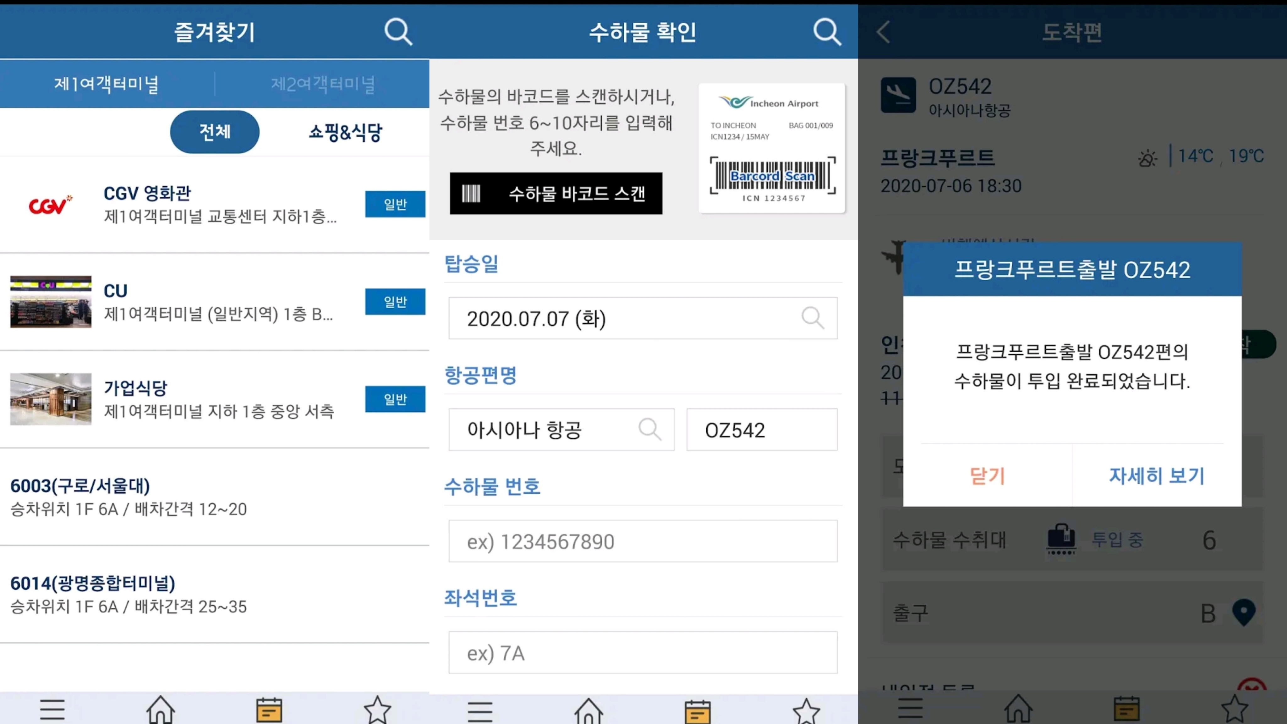
Task: Open the schedule icon in left bottom bar
Action: (269, 710)
